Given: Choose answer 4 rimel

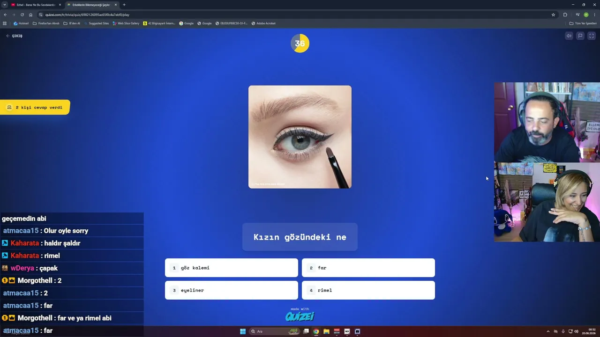Looking at the screenshot, I should [368, 290].
